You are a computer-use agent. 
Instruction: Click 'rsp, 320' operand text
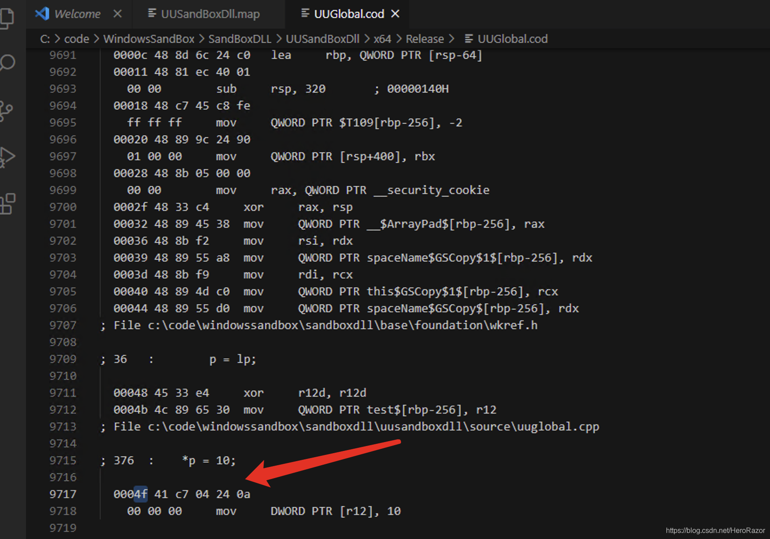click(x=298, y=89)
